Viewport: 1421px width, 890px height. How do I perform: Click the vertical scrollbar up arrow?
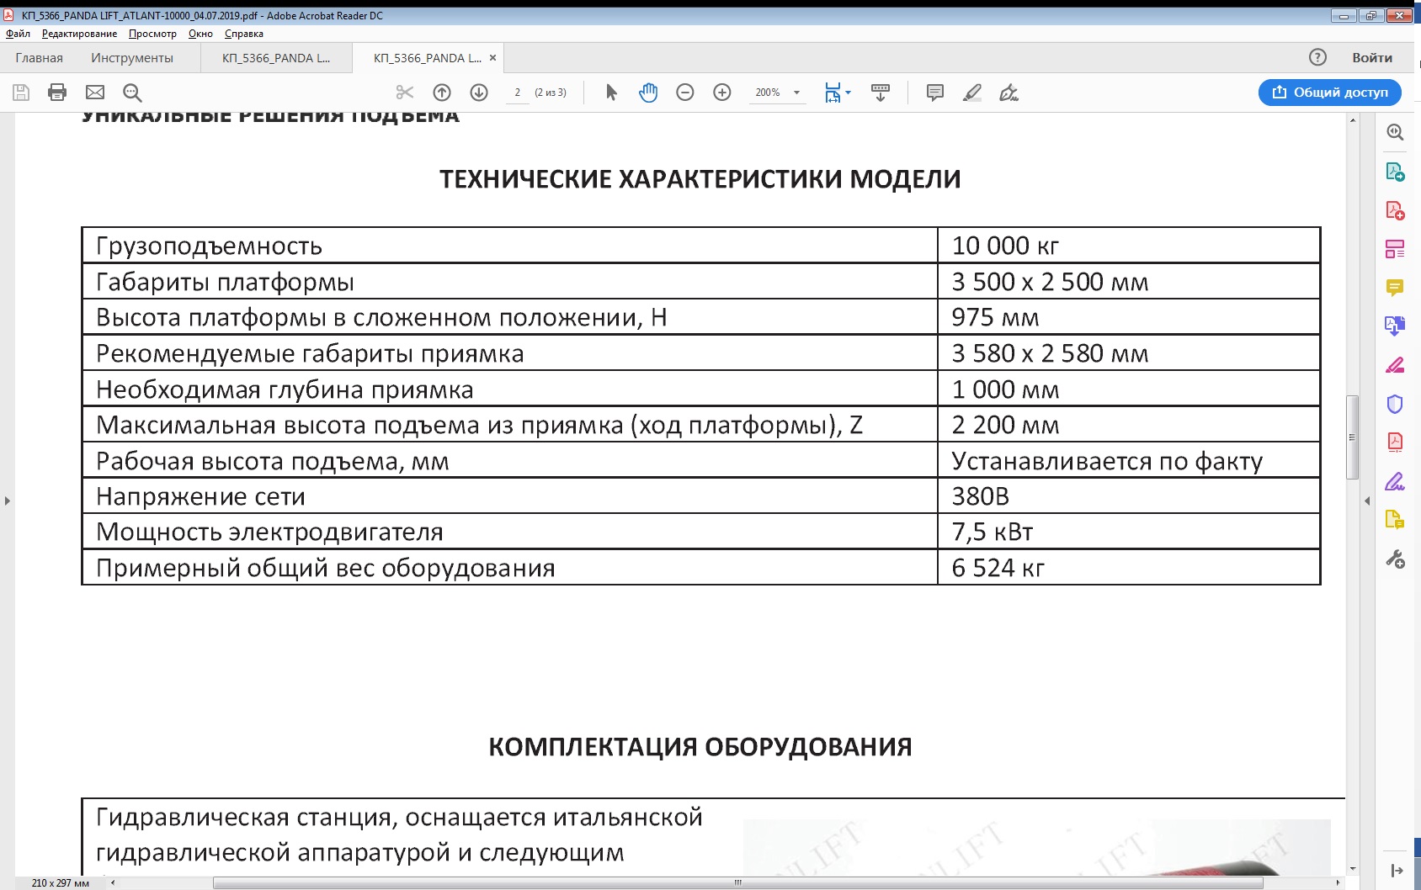coord(1353,120)
